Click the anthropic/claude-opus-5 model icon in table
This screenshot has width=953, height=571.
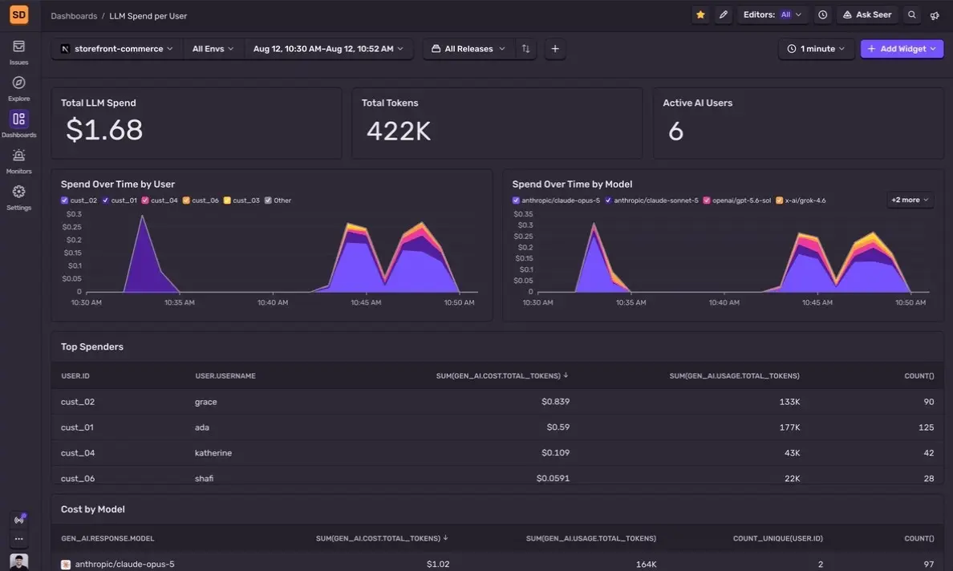[x=66, y=565]
